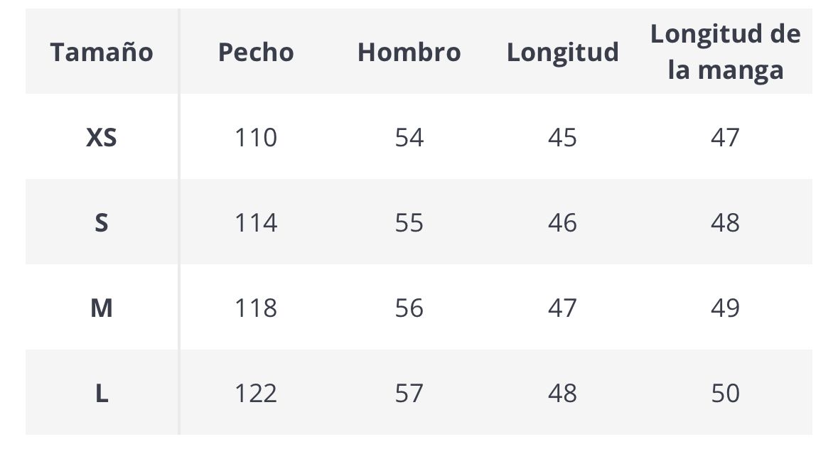The width and height of the screenshot is (838, 449).
Task: Click sleeve length 50 in L row
Action: tap(725, 394)
